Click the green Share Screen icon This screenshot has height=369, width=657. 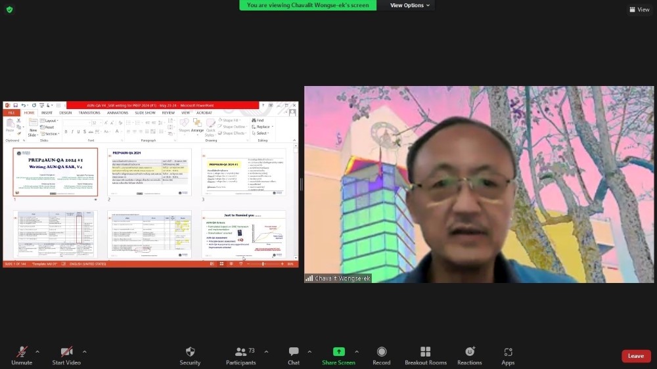tap(338, 352)
